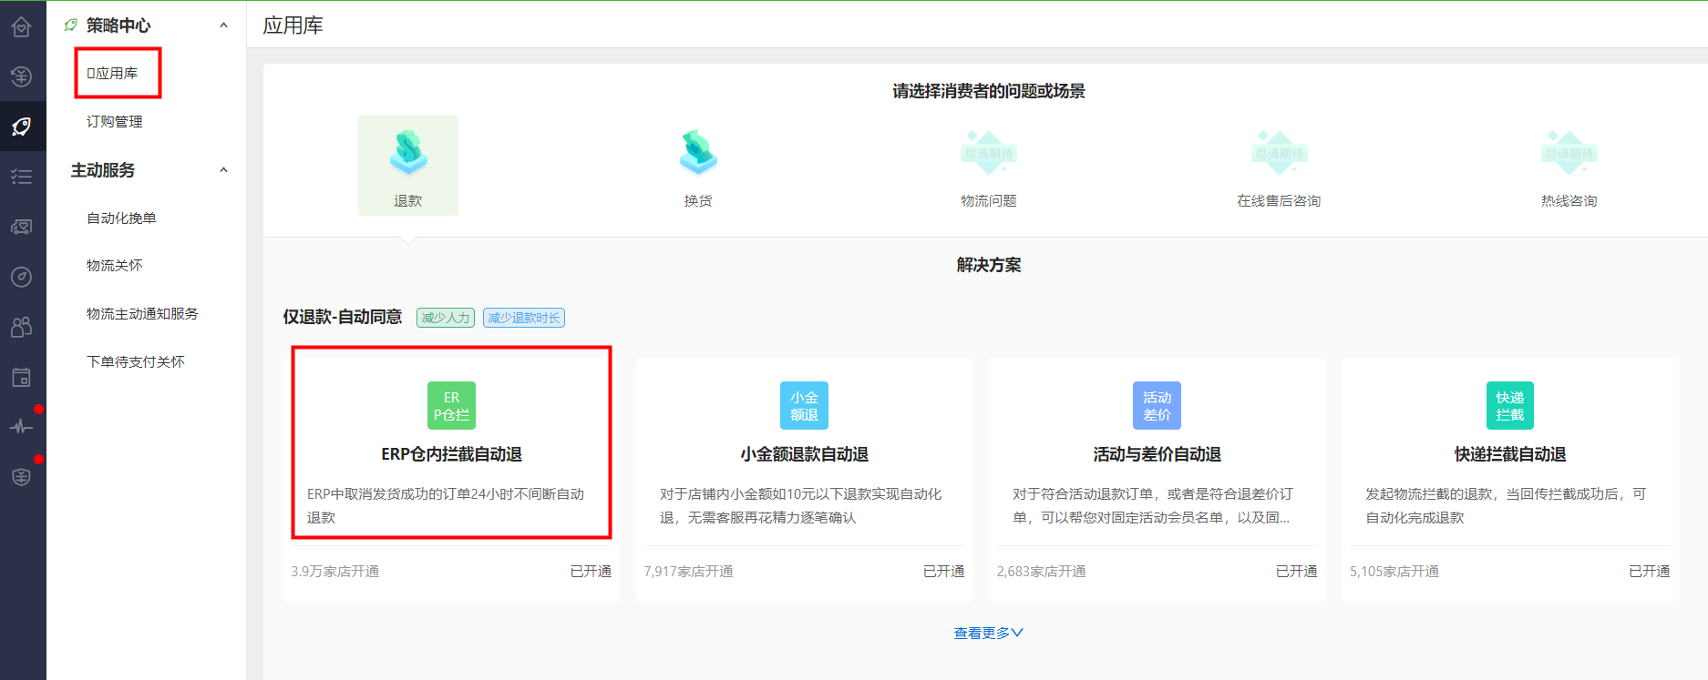The width and height of the screenshot is (1708, 680).
Task: Click the 7,917家店开通 text
Action: click(688, 571)
